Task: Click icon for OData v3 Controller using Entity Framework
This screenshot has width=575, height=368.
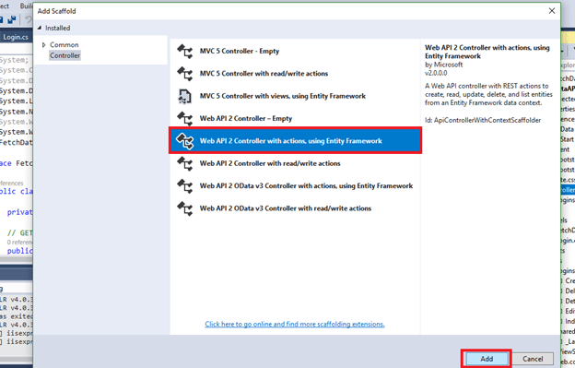Action: click(x=185, y=186)
